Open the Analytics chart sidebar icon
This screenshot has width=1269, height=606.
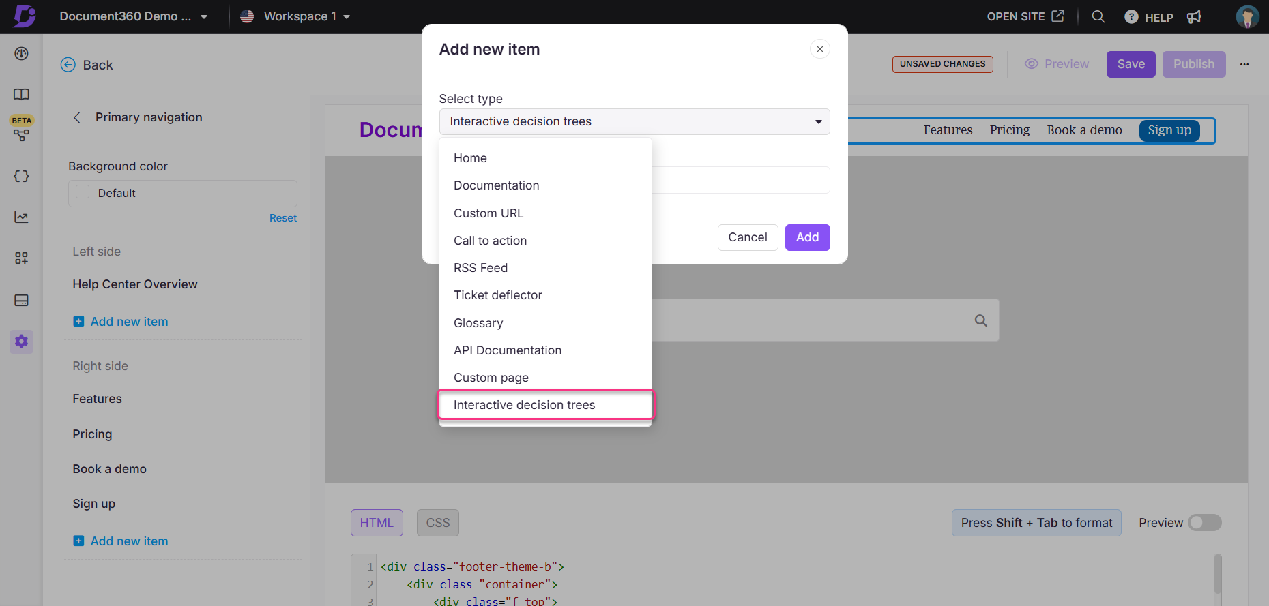(x=21, y=217)
